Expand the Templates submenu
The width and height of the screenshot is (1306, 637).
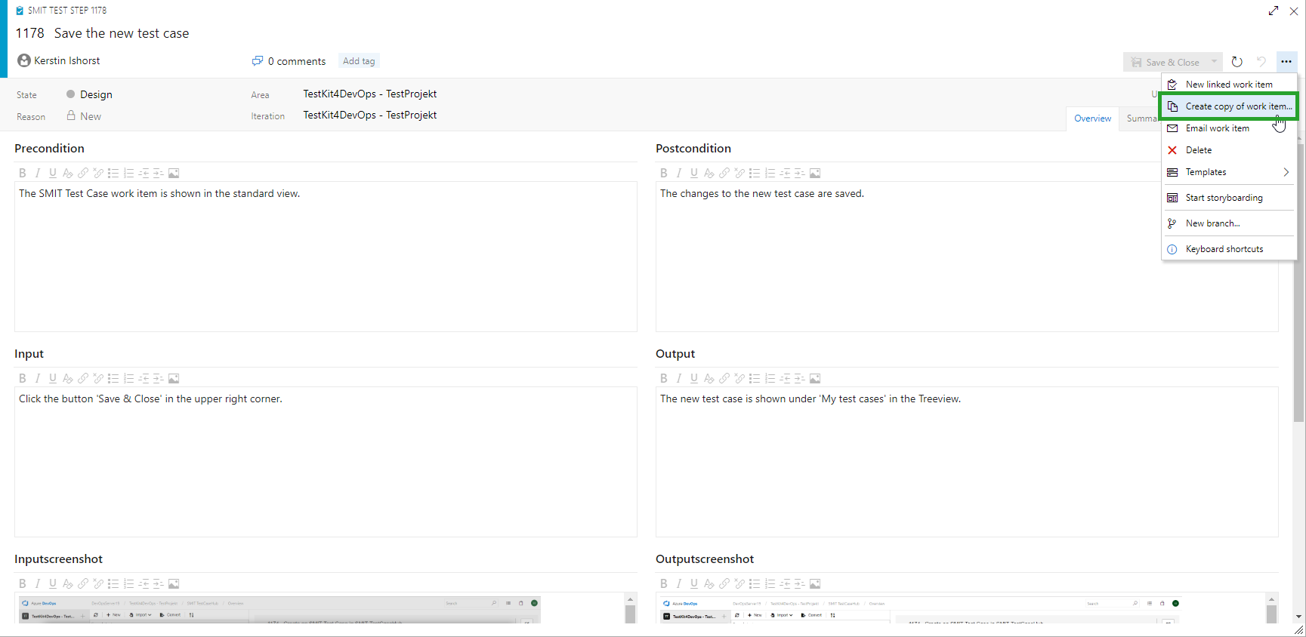[1286, 172]
